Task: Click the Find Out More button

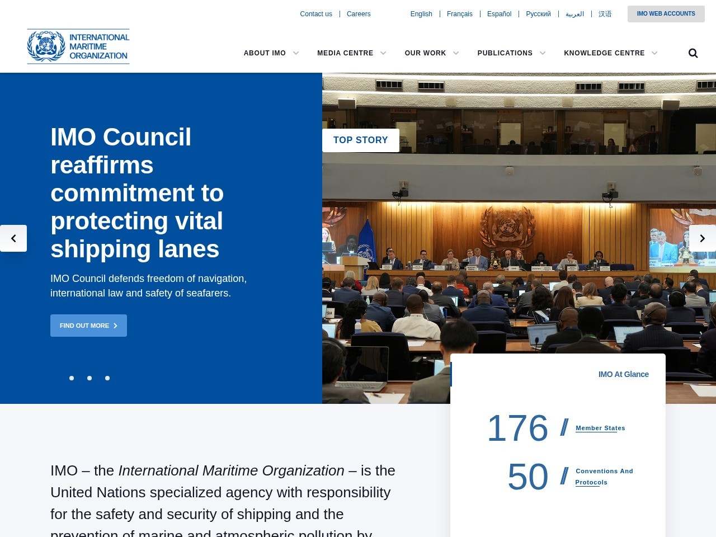Action: 88,326
